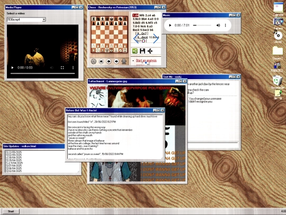The height and width of the screenshot is (215, 286).
Task: Click the Start button on the taskbar
Action: 11,211
